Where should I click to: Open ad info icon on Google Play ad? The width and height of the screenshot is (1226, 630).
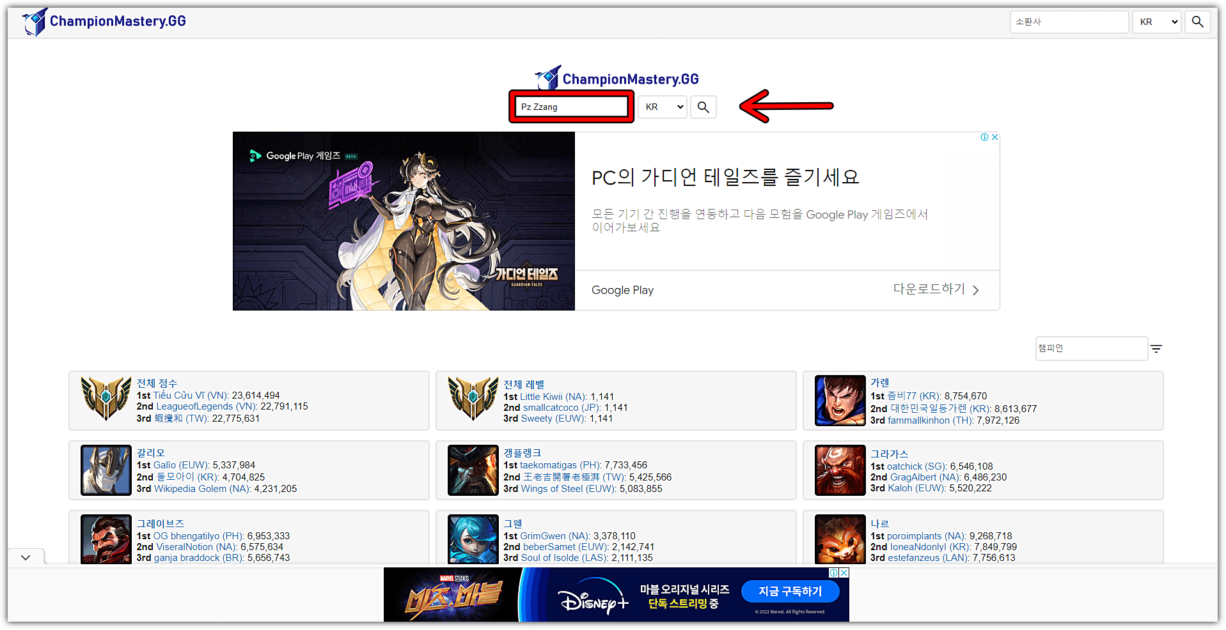(x=985, y=137)
